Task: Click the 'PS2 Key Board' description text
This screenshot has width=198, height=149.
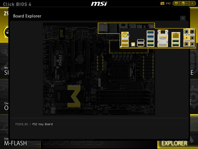Action: click(42, 124)
